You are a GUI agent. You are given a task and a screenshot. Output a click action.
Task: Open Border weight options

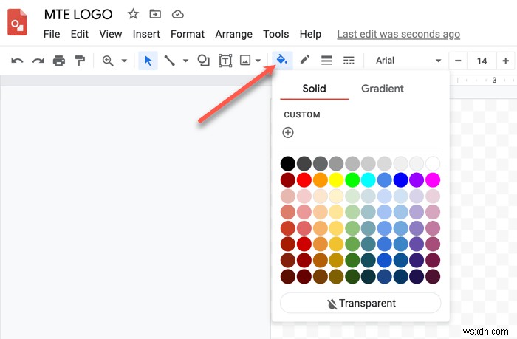coord(326,61)
